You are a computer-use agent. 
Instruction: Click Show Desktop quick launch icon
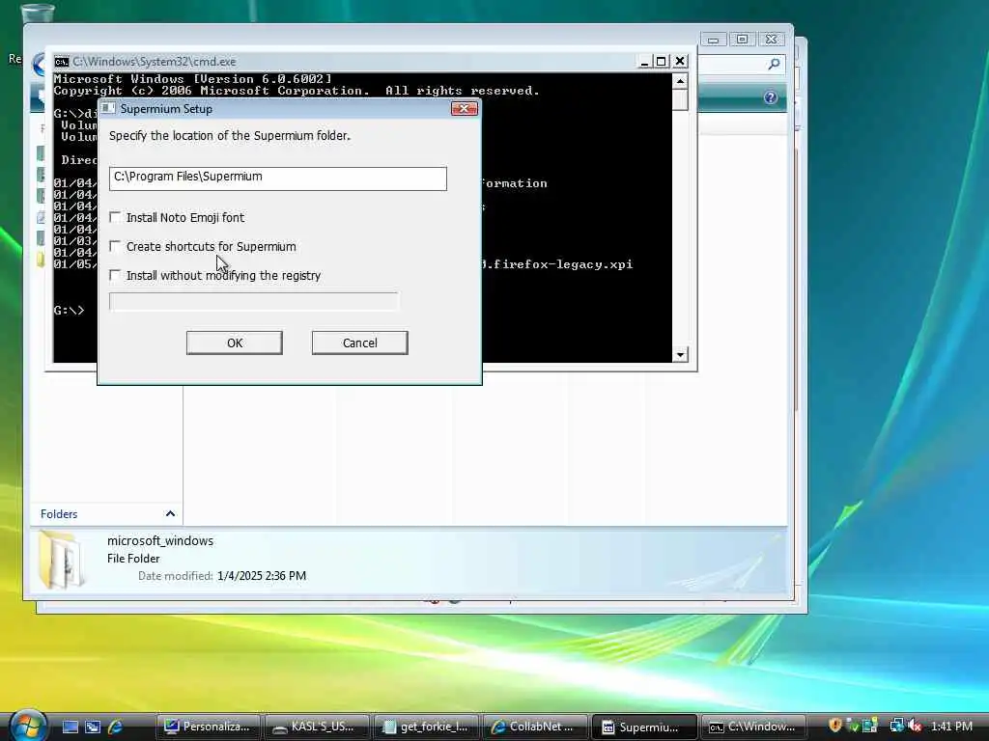pyautogui.click(x=70, y=727)
